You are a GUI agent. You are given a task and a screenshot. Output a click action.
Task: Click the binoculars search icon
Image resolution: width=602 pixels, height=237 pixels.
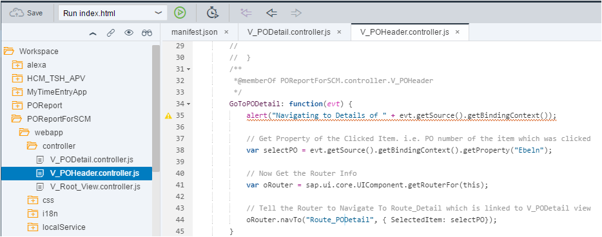coord(147,33)
